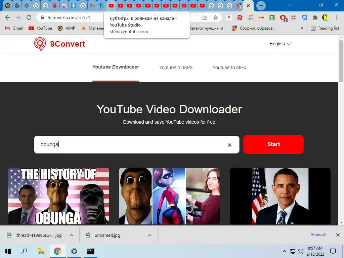Open the Каталог лучших игр bookmark
This screenshot has height=258, width=344.
[208, 28]
